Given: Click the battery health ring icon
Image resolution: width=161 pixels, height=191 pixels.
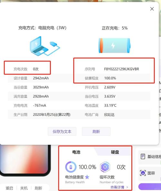Looking at the screenshot, I should pos(71,167).
